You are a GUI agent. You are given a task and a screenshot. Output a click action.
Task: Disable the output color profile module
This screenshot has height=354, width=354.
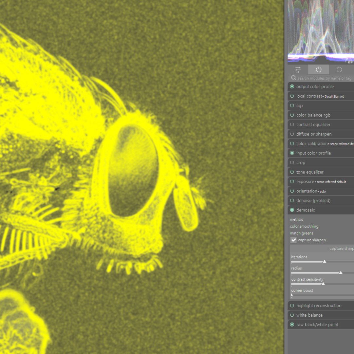[x=292, y=86]
